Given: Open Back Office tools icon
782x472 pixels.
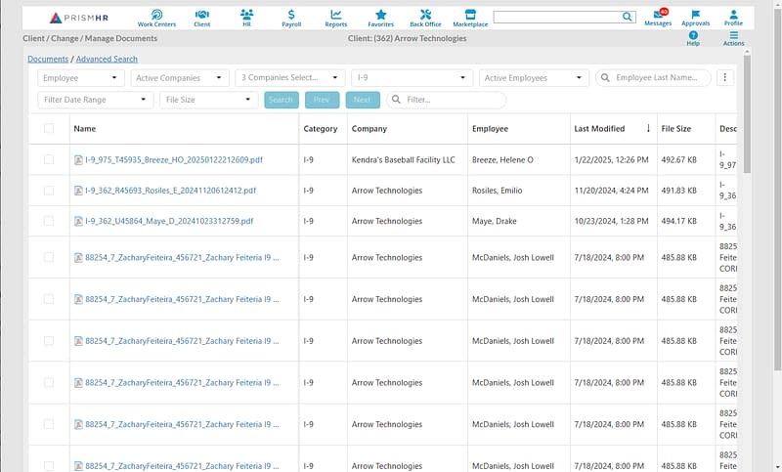Looking at the screenshot, I should tap(425, 17).
